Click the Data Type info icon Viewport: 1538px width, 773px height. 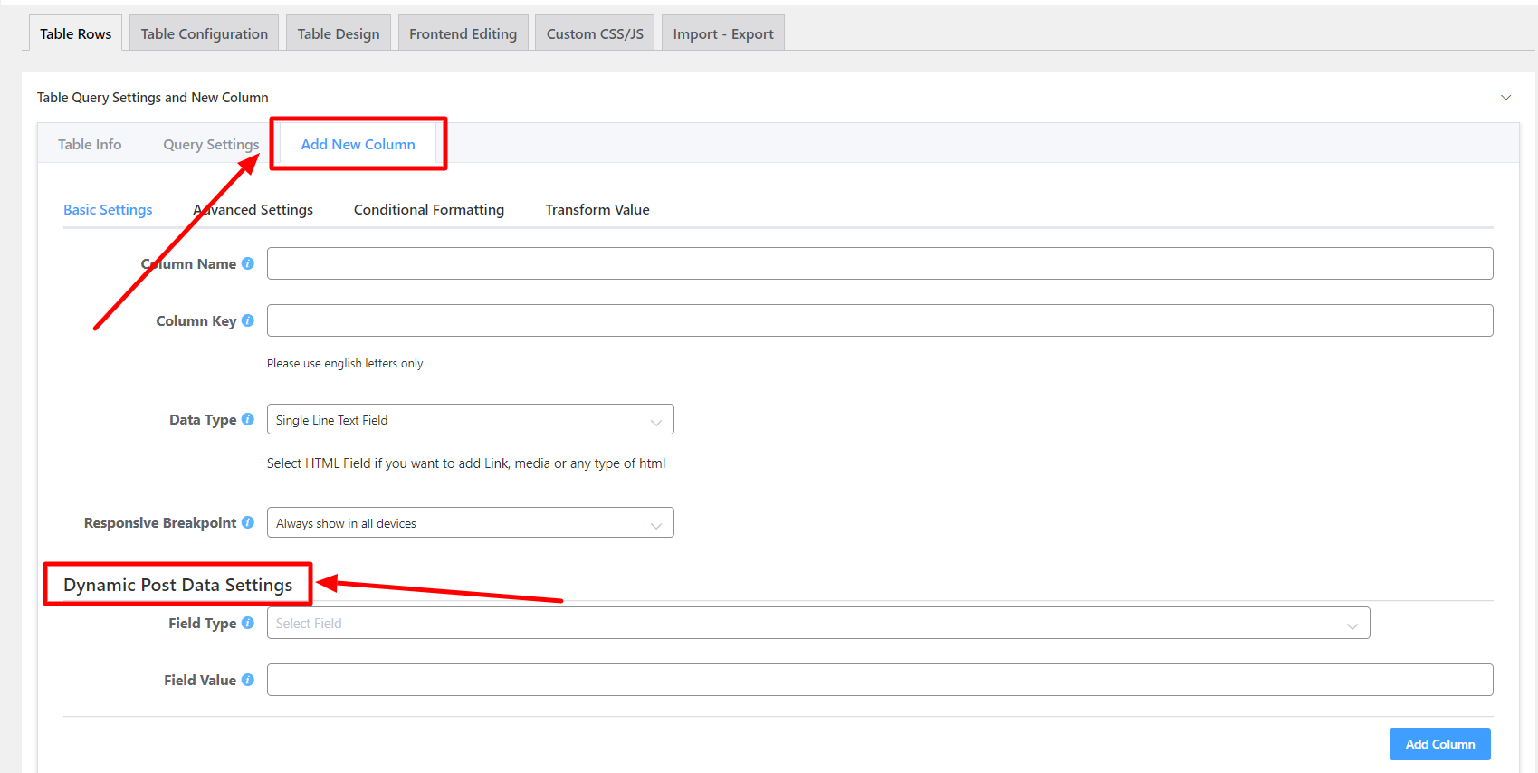click(x=248, y=419)
